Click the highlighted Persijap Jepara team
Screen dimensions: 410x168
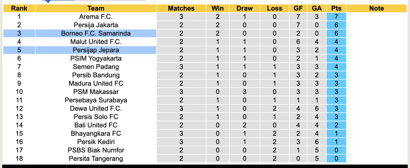pyautogui.click(x=96, y=50)
